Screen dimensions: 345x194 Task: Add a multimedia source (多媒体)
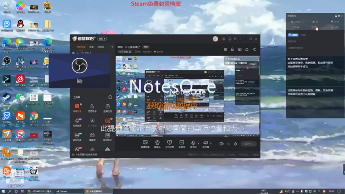click(x=182, y=144)
